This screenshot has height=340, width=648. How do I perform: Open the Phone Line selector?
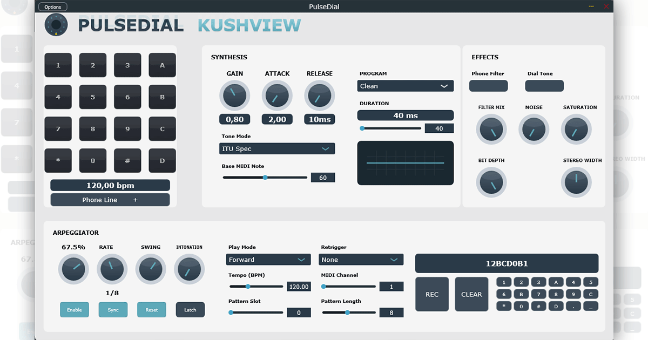[110, 199]
